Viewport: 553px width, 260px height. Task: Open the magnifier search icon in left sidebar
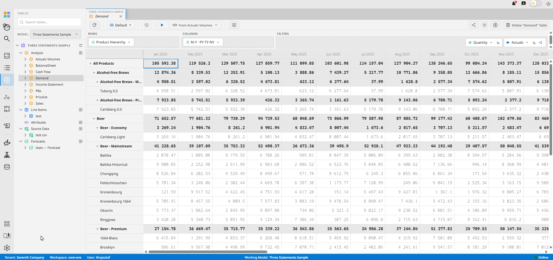(7, 39)
